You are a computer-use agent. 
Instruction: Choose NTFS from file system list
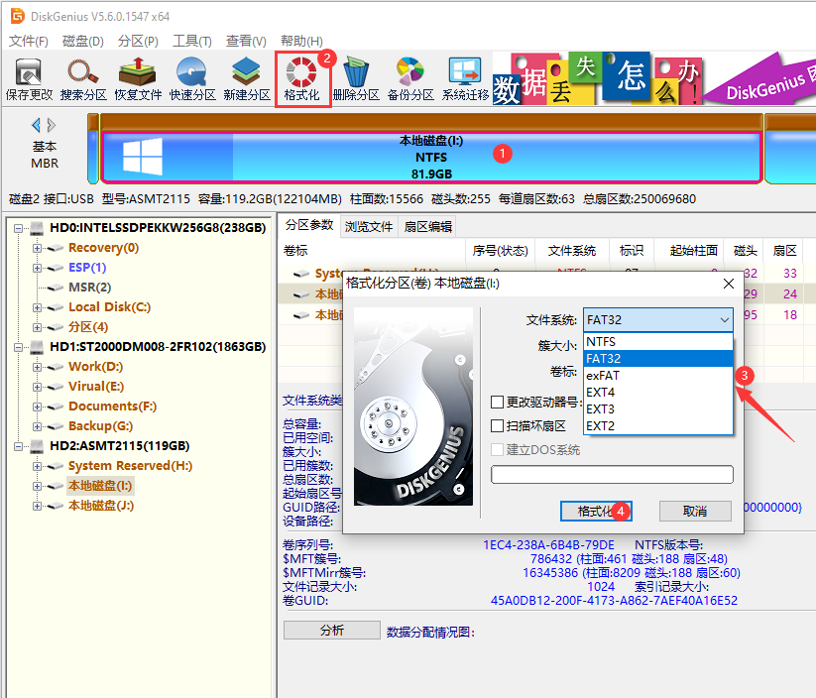point(658,342)
